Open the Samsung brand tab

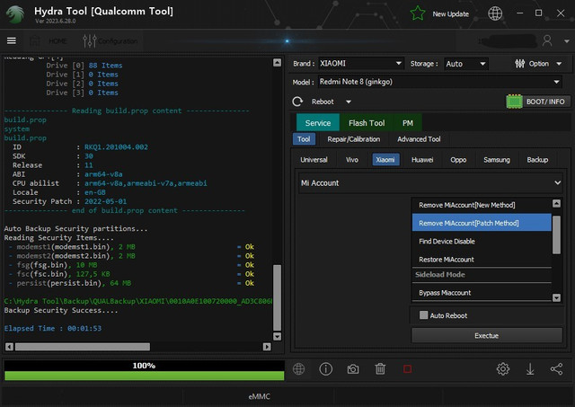pos(497,160)
